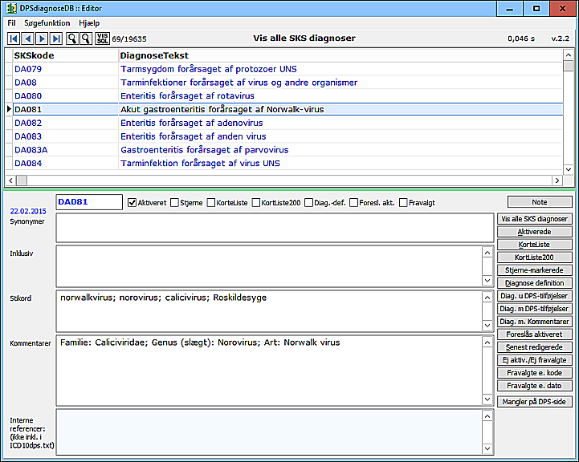Click the Note button
The height and width of the screenshot is (462, 579).
[540, 202]
